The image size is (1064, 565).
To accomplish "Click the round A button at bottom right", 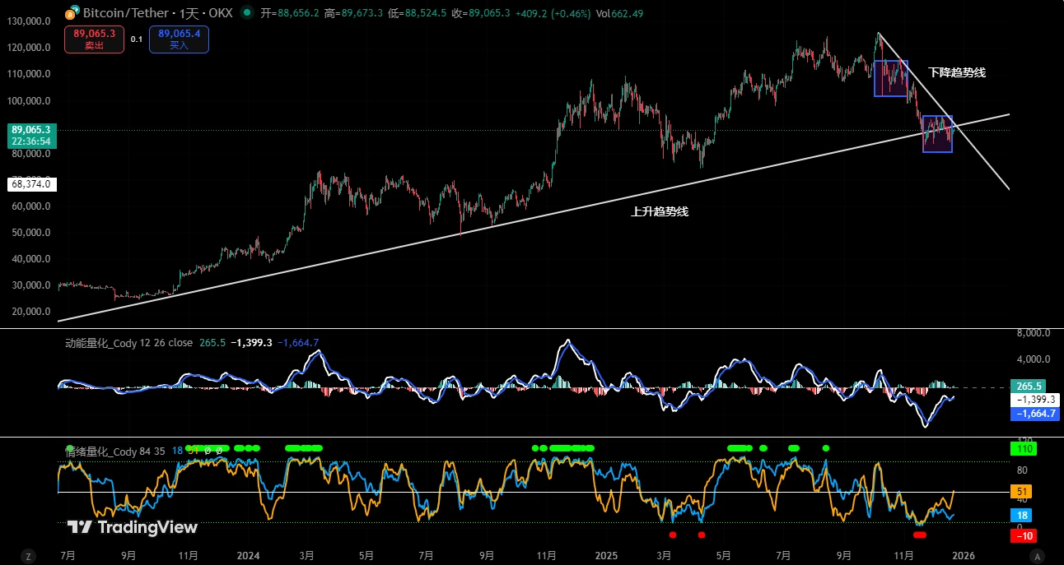I will 1038,556.
